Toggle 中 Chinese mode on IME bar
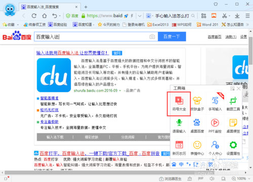This screenshot has height=182, width=253. tap(181, 164)
